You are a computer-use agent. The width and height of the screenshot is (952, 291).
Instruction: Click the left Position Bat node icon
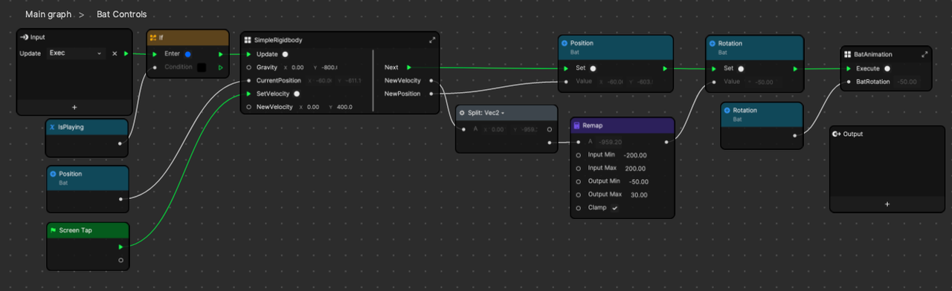(x=53, y=174)
